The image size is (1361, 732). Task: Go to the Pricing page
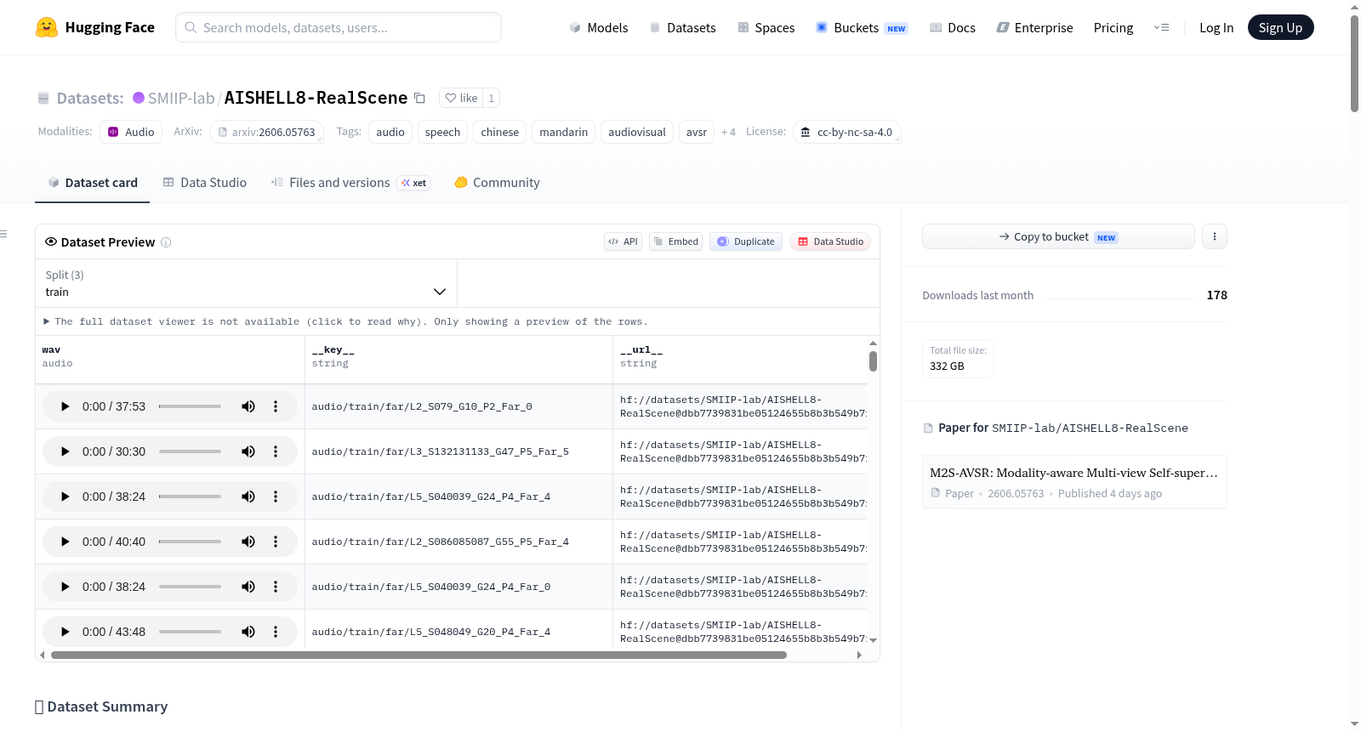[1113, 27]
